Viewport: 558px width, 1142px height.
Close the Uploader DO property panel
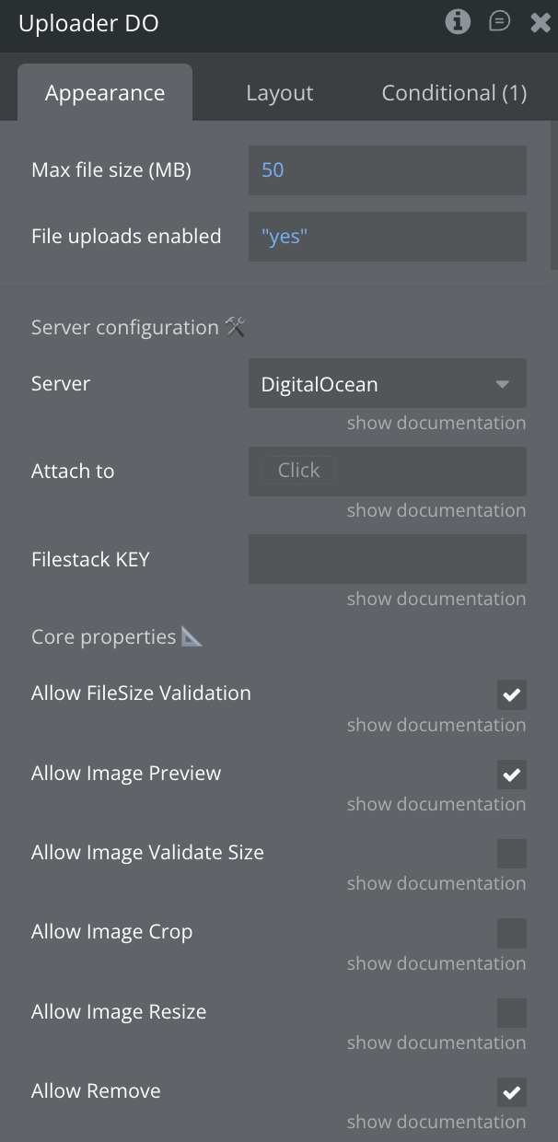[x=541, y=22]
